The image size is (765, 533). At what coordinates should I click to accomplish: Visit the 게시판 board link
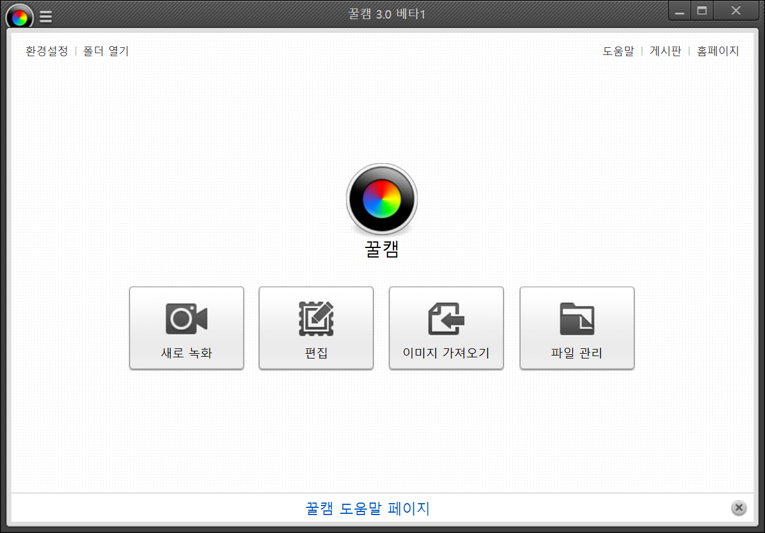click(x=665, y=51)
